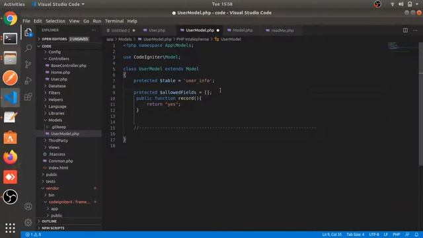Open the Run and Debug view

point(28,81)
